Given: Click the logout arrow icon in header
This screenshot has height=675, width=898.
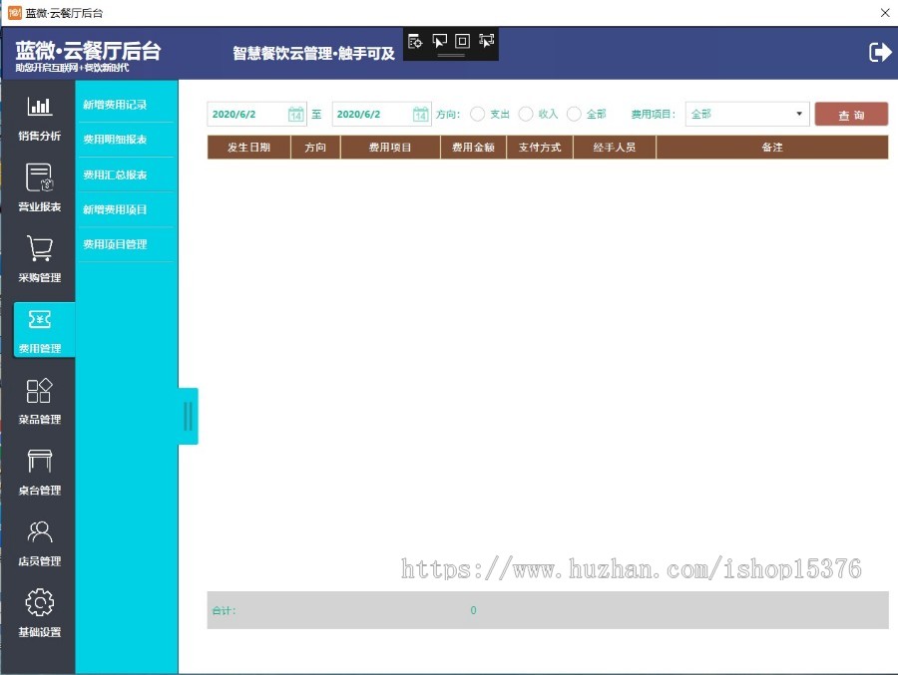Looking at the screenshot, I should point(880,52).
